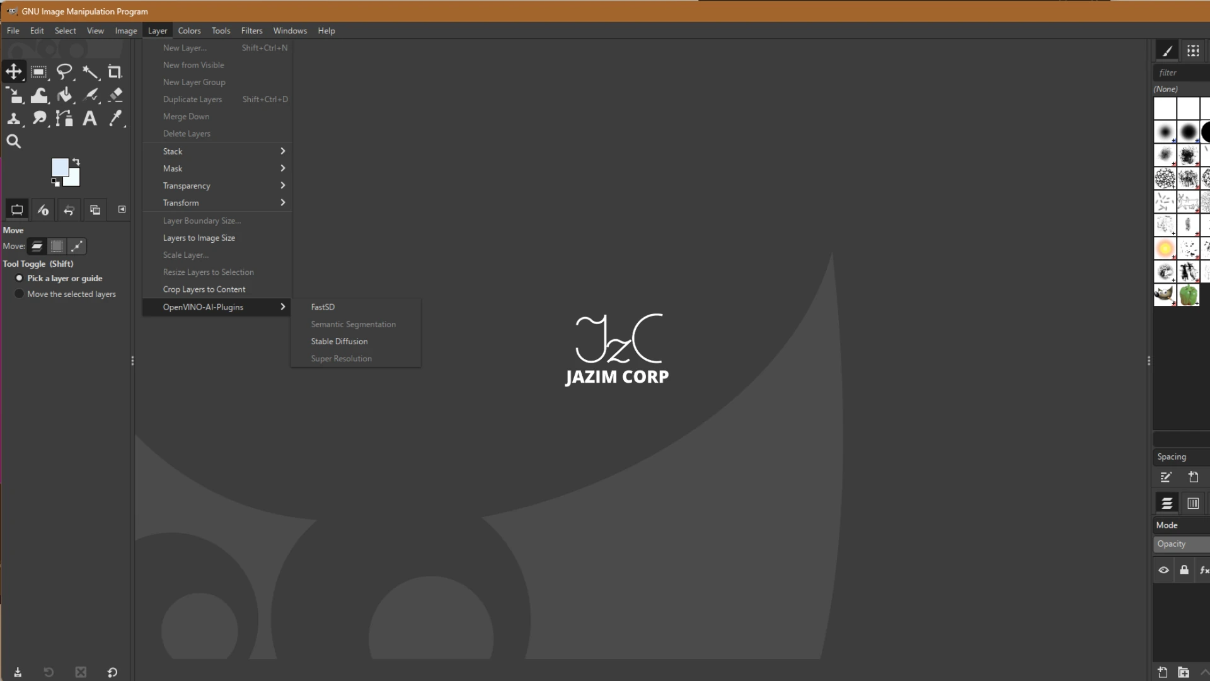Set Move mode to layer

pyautogui.click(x=37, y=246)
